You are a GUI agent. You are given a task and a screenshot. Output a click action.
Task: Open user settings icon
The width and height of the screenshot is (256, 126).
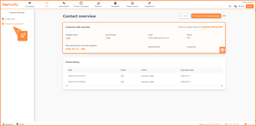coord(235,6)
